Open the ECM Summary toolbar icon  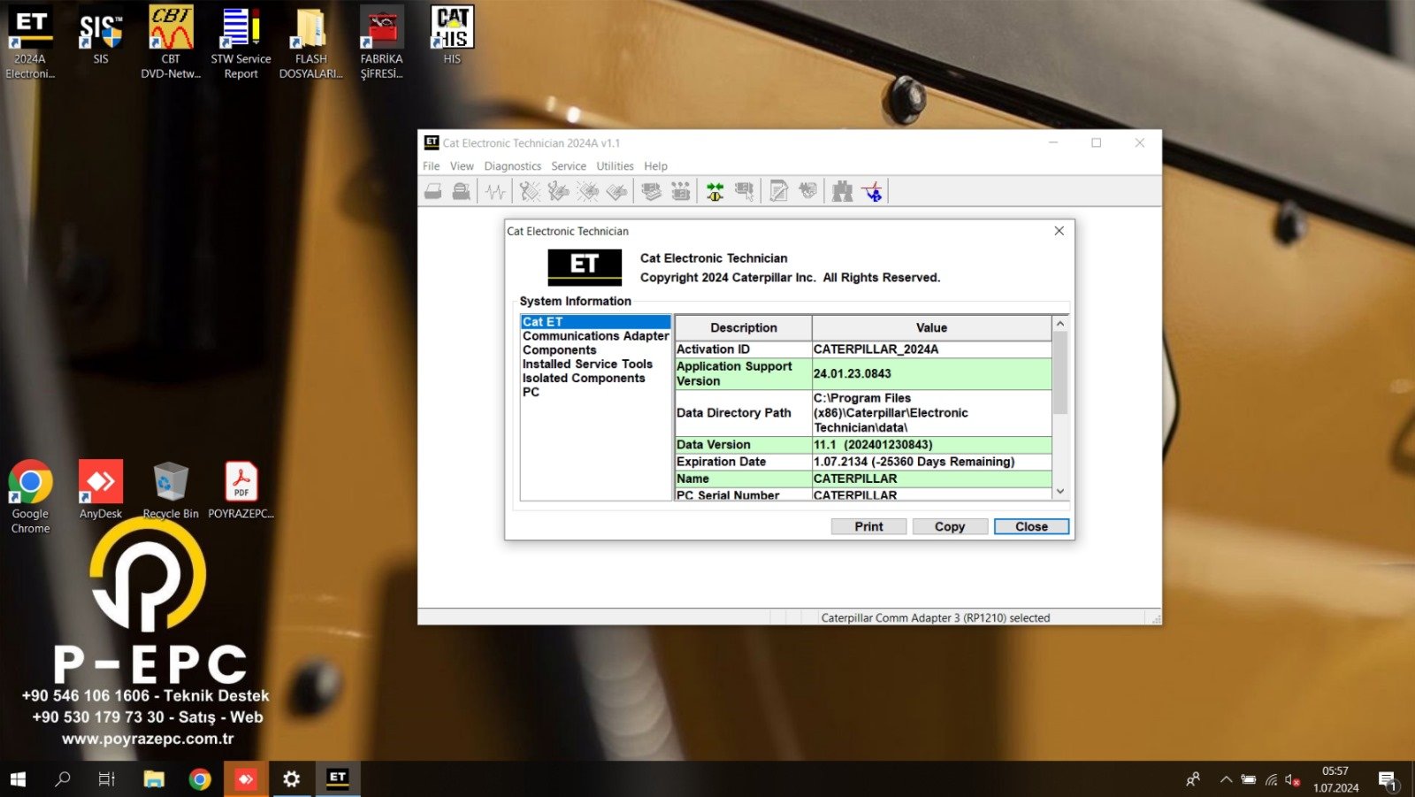tap(652, 191)
